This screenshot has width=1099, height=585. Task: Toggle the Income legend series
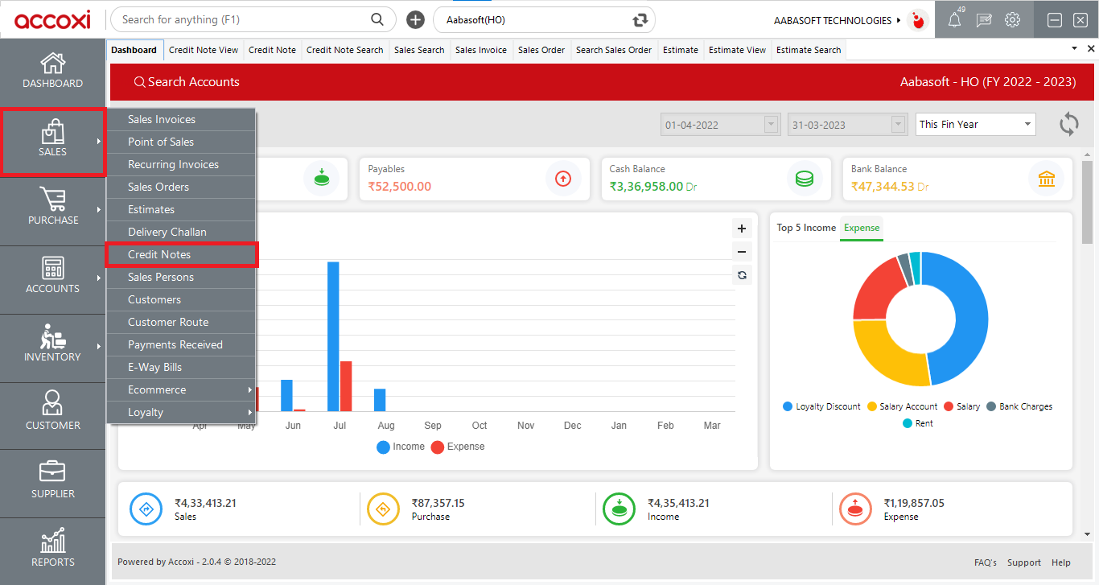point(401,447)
